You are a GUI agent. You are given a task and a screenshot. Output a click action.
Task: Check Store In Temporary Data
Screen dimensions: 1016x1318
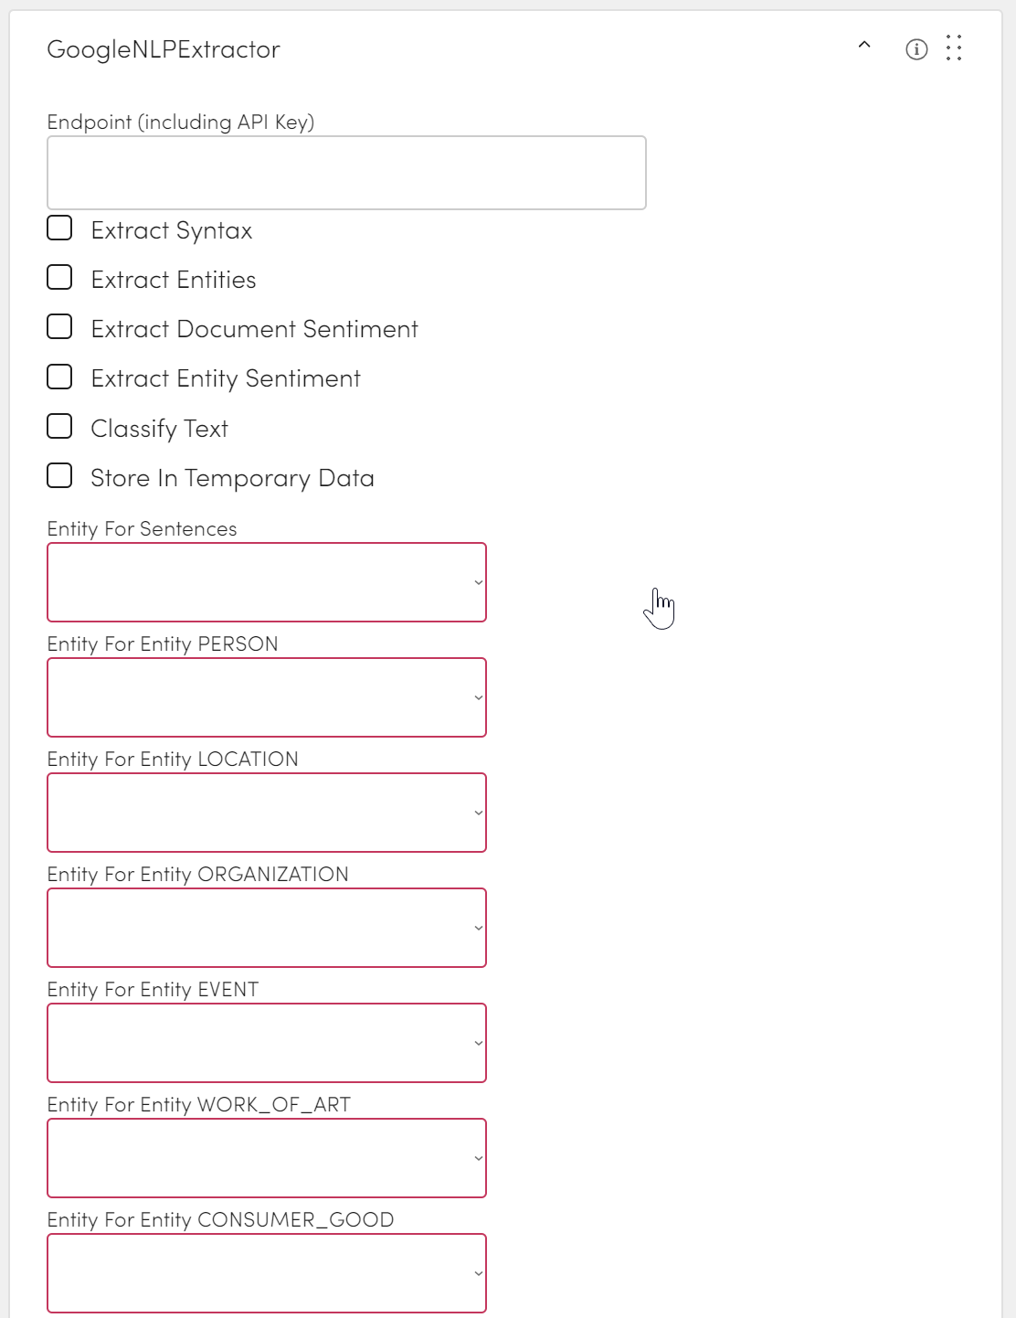(59, 476)
